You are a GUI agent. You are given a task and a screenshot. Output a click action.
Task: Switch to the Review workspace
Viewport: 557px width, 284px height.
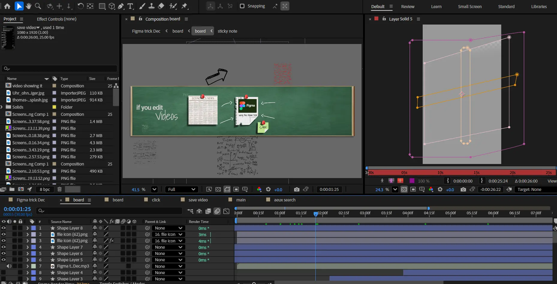[x=408, y=7]
